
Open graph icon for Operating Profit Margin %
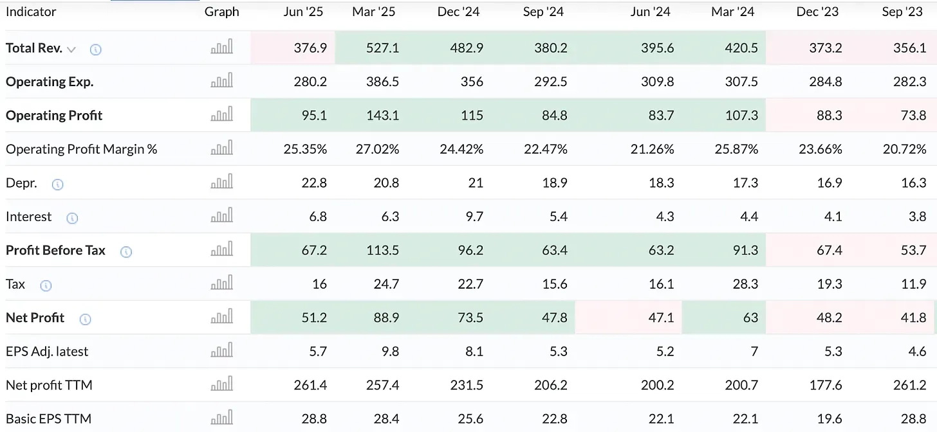point(222,148)
